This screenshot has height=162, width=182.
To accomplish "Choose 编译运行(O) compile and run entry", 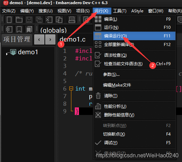I will coord(134,36).
